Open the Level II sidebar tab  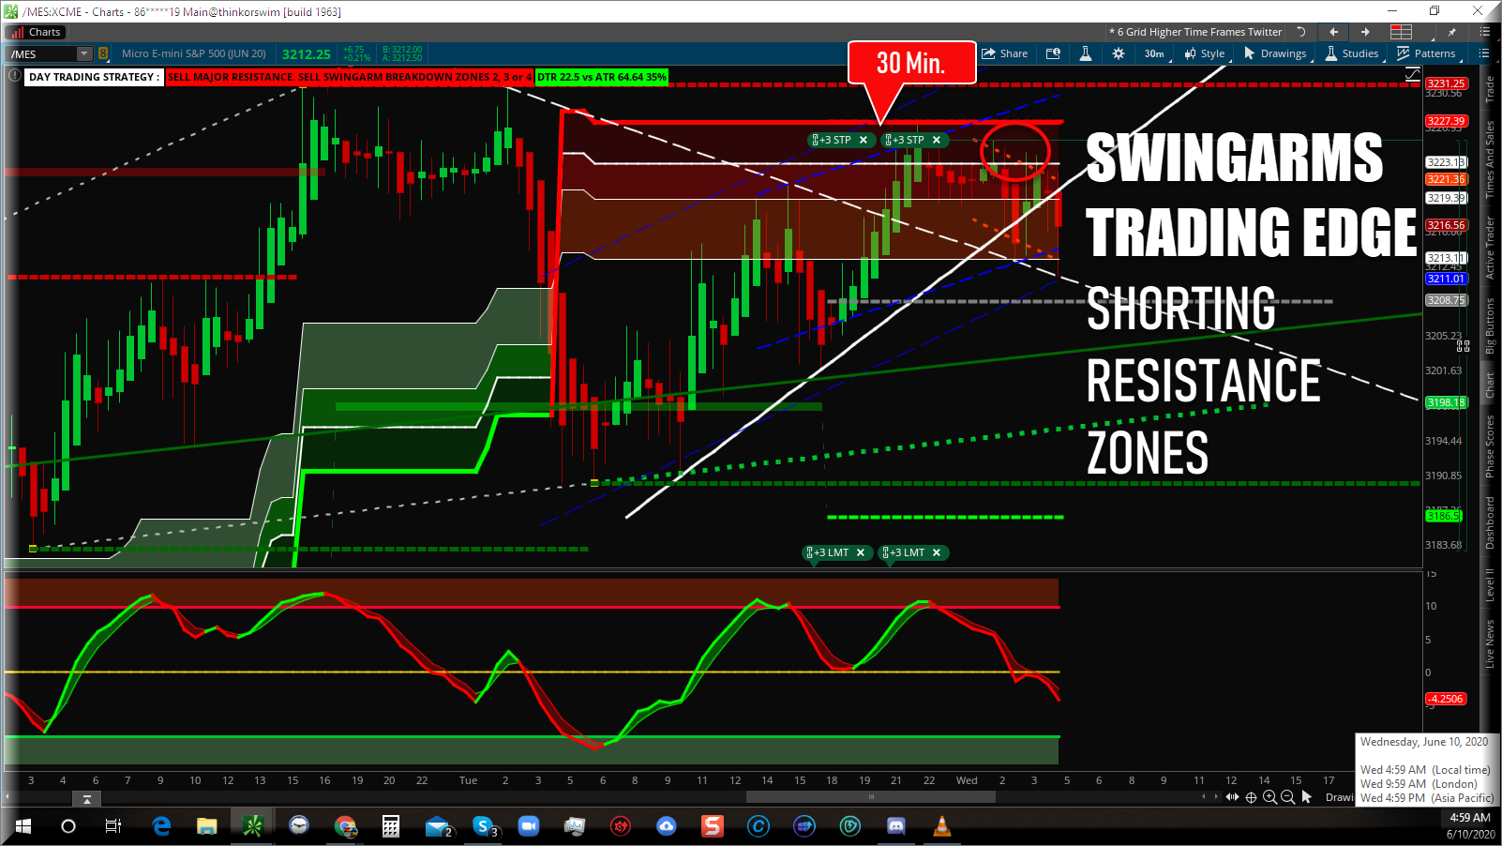[1490, 584]
